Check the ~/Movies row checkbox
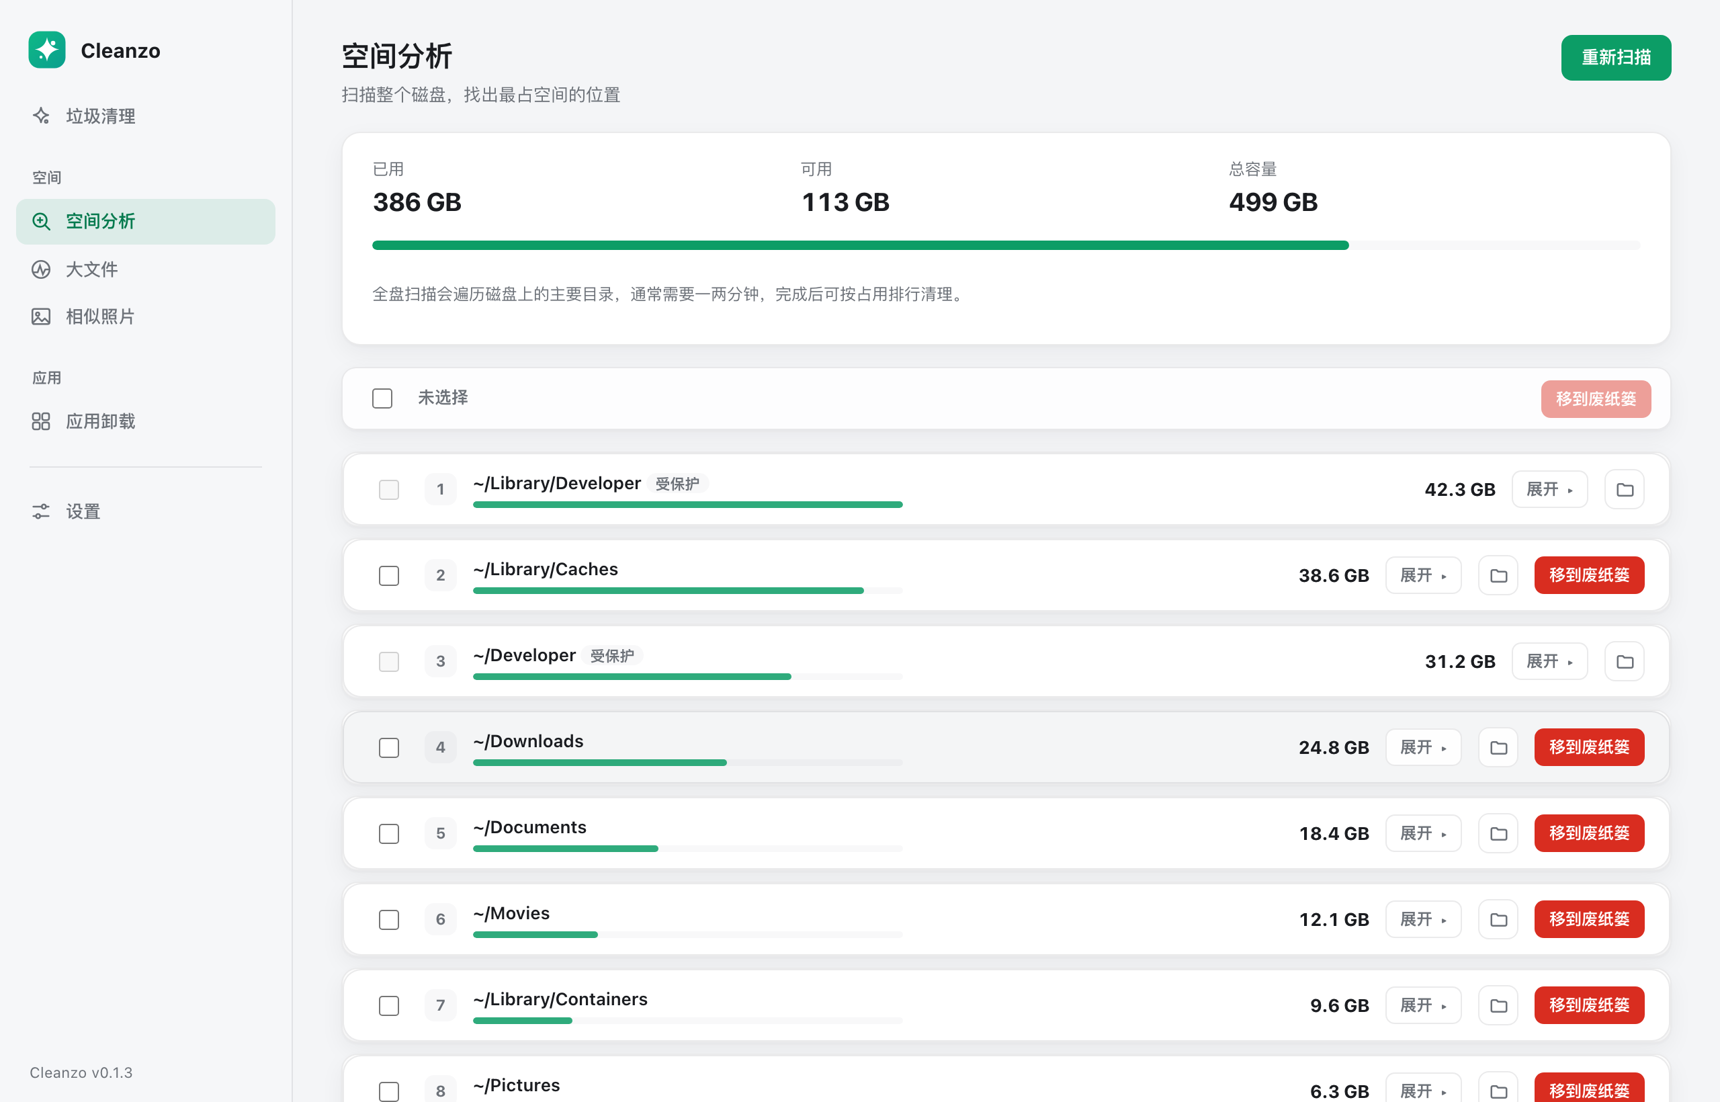 388,919
